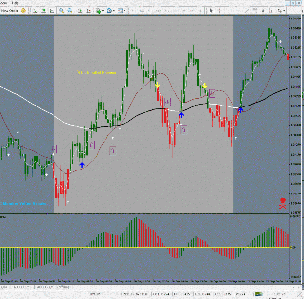Click the New Order button
Image resolution: width=304 pixels, height=299 pixels.
click(10, 11)
